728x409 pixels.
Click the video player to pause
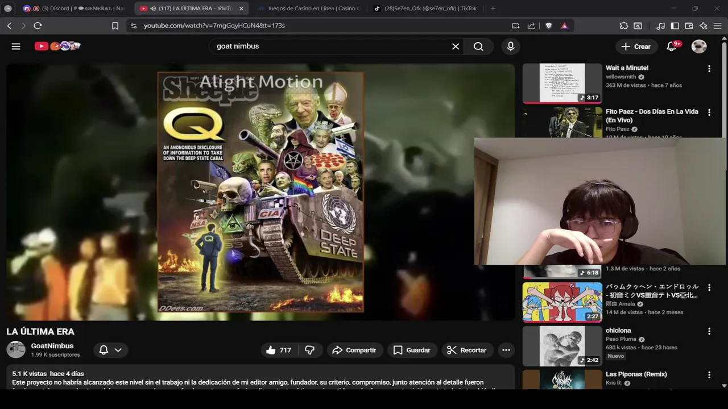click(260, 192)
